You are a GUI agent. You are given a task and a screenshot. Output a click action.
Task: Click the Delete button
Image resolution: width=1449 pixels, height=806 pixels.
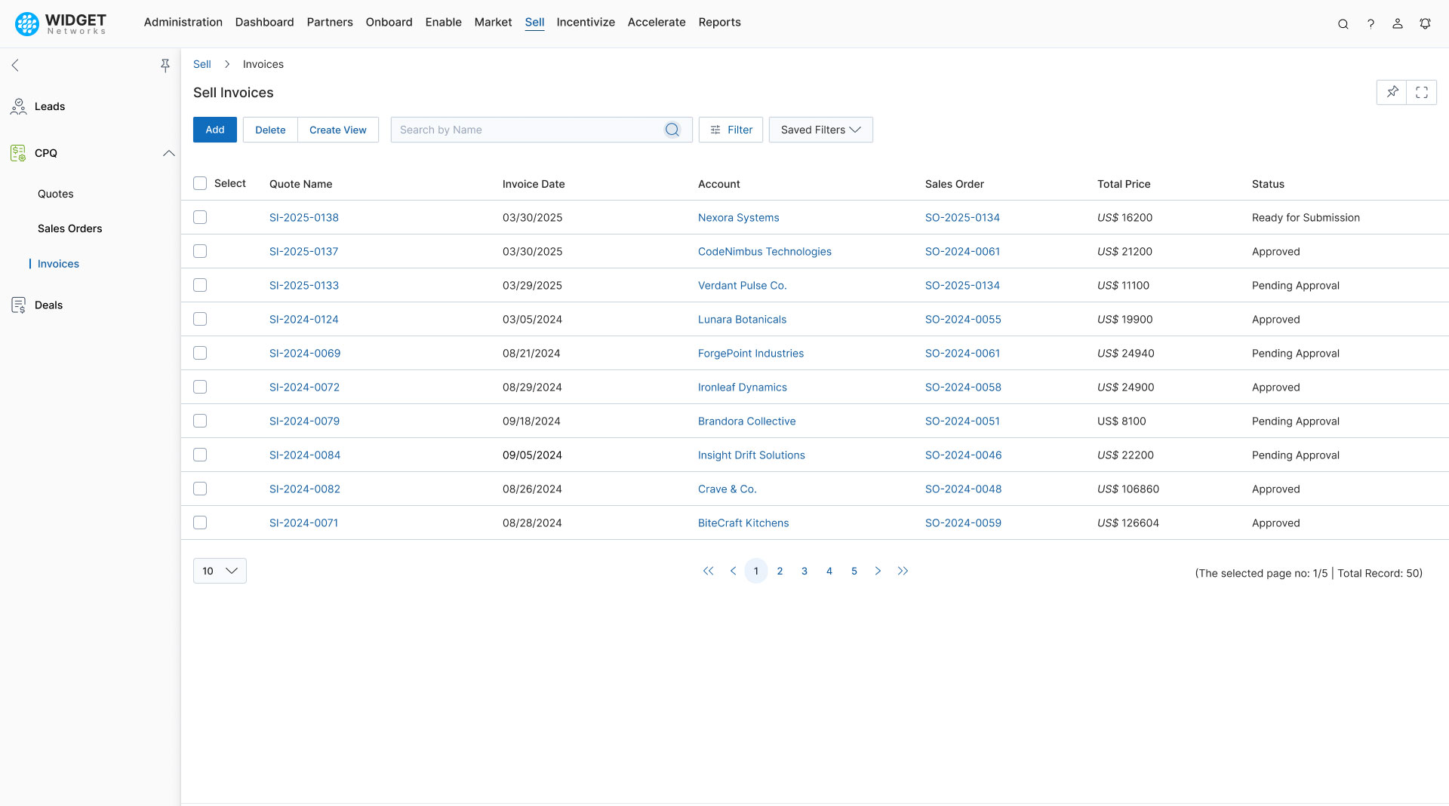270,130
